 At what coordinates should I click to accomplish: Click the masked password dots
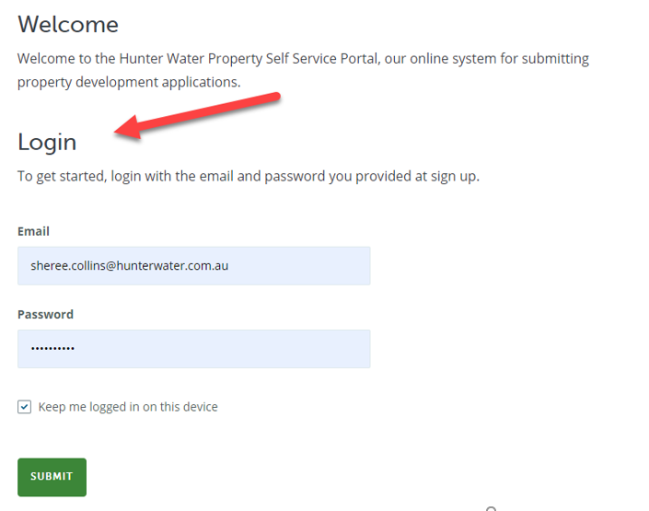52,349
